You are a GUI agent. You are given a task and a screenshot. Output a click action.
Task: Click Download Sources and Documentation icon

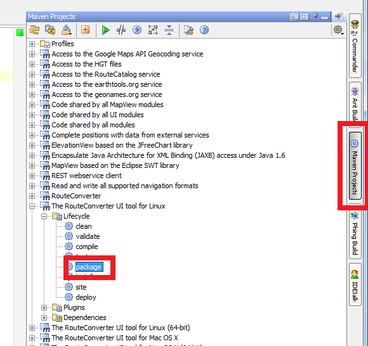[x=67, y=30]
